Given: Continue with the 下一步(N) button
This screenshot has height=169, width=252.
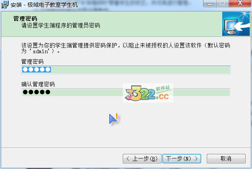Looking at the screenshot, I should pos(182,159).
